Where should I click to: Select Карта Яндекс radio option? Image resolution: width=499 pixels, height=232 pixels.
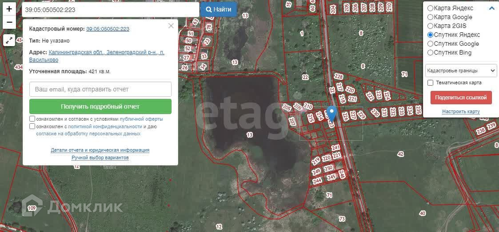pos(430,8)
